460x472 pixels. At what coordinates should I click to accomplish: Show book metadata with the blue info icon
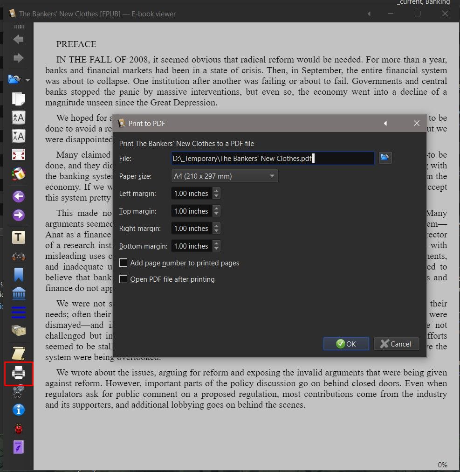click(x=18, y=410)
